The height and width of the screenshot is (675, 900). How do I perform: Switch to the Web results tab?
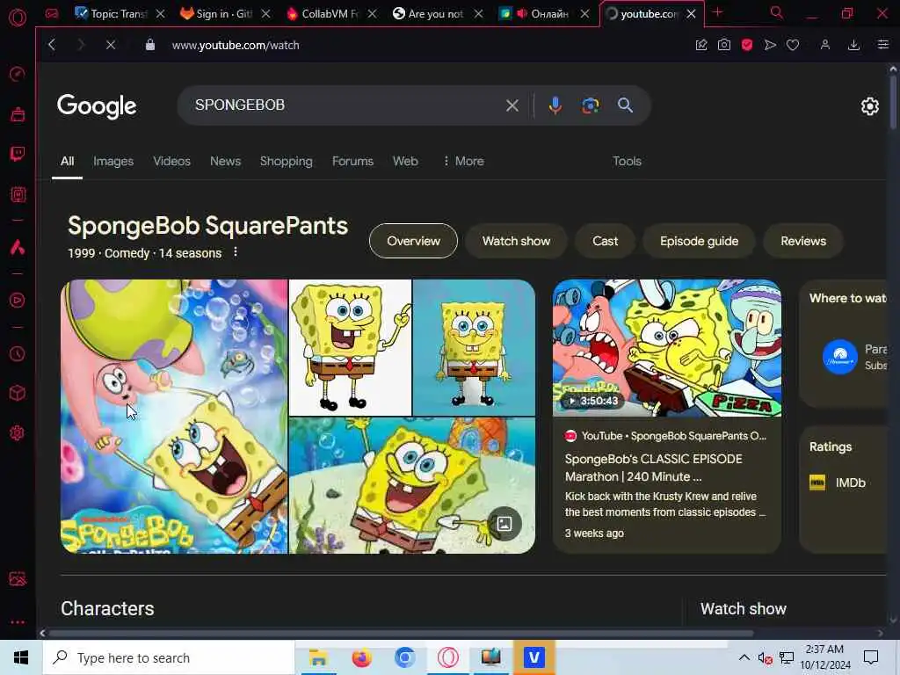(x=405, y=162)
